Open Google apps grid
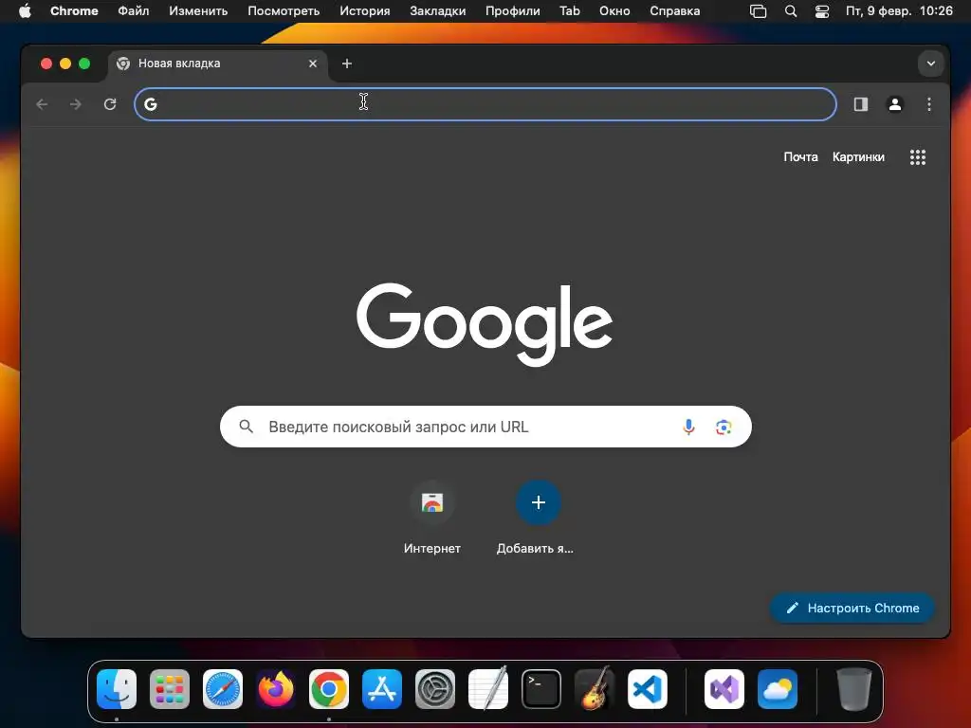 point(918,157)
